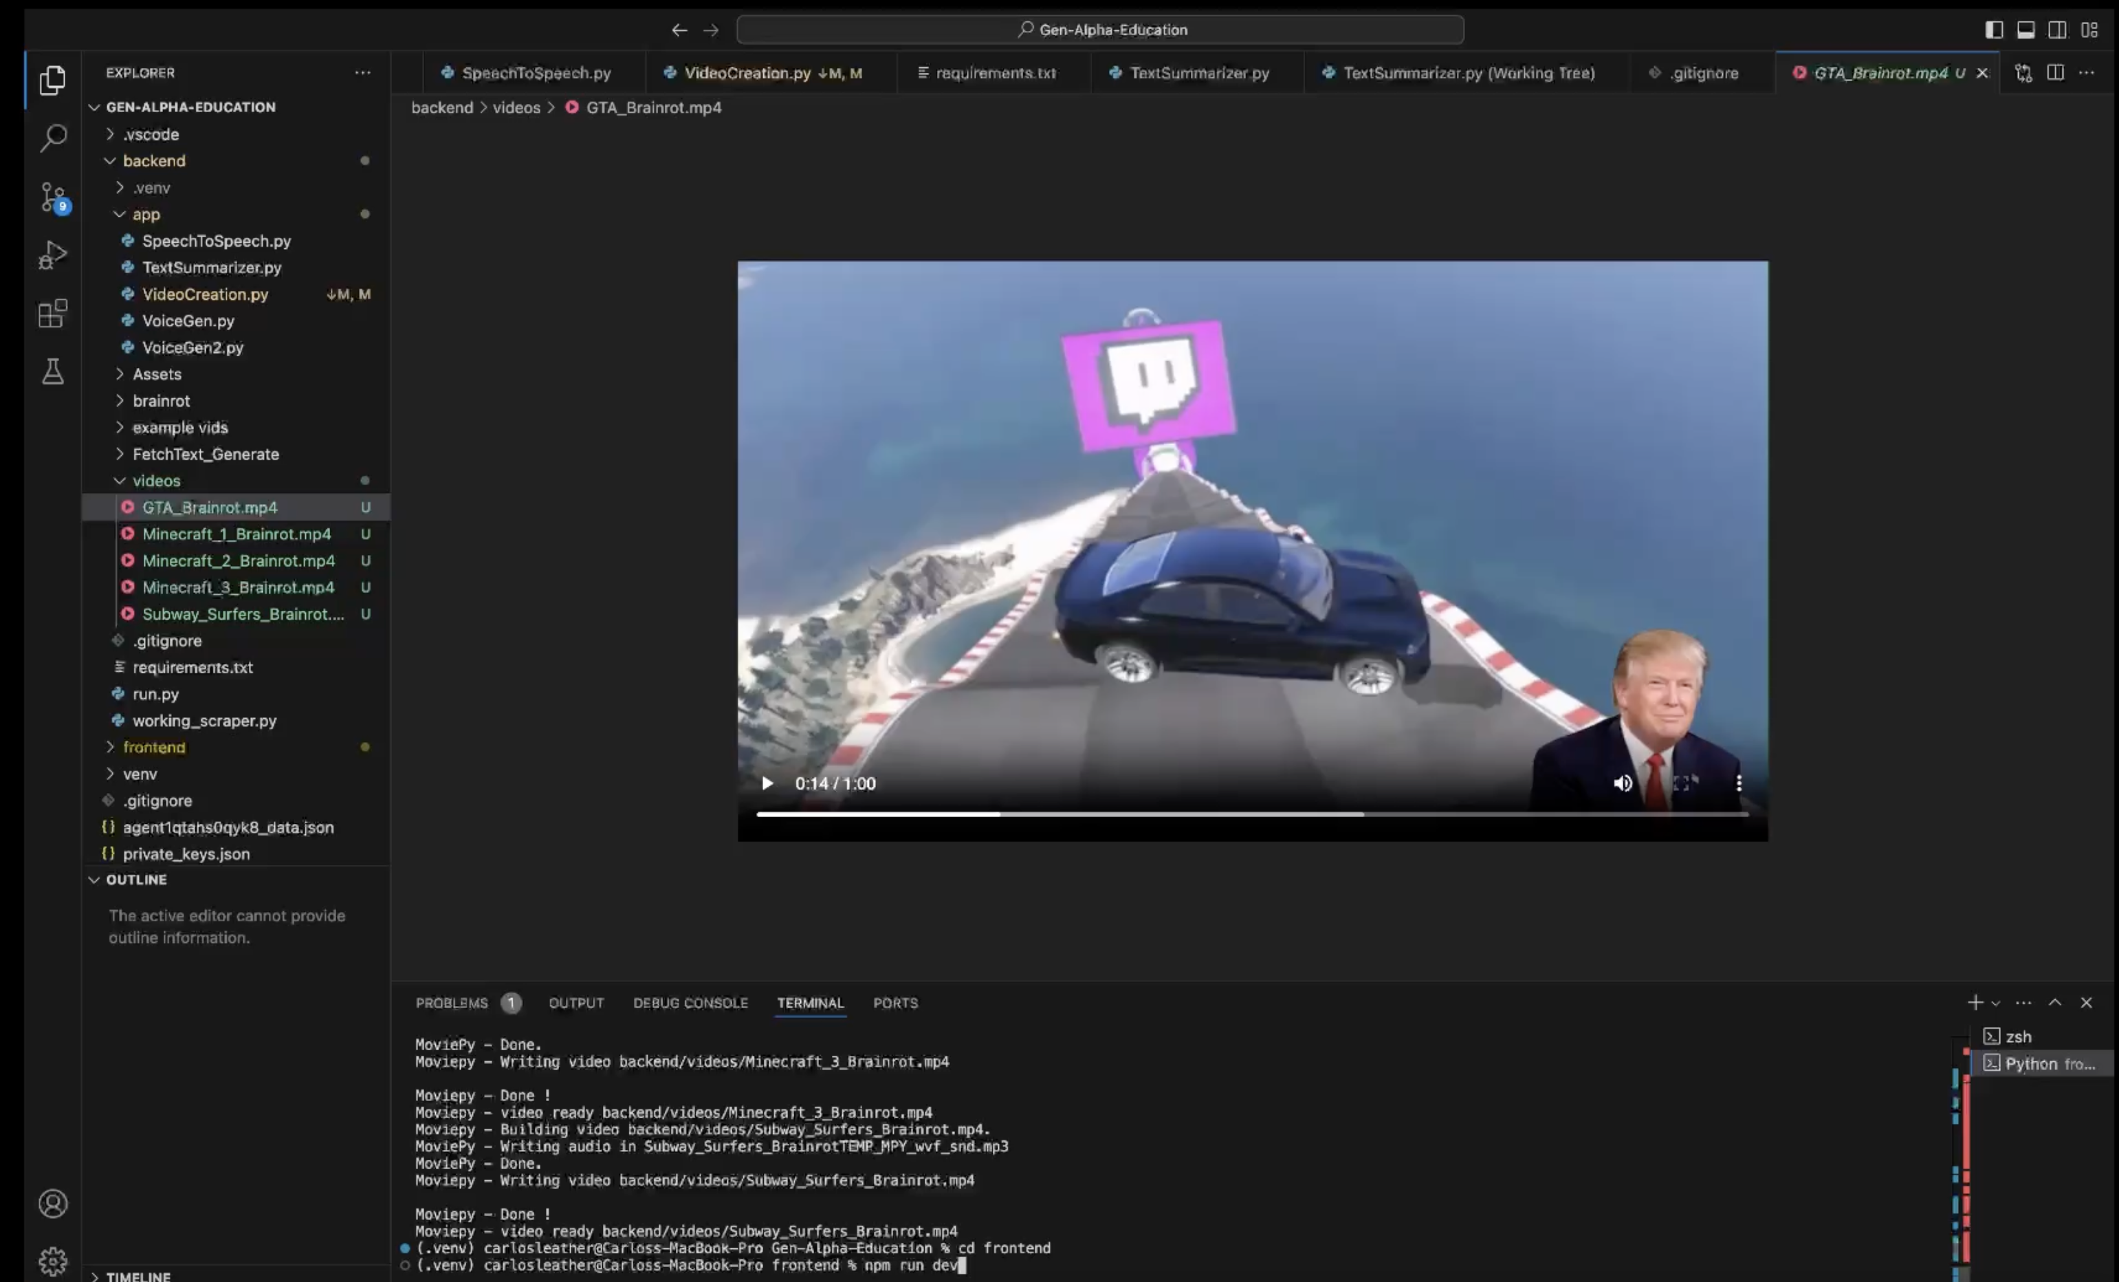
Task: Open the new terminal launch profile dropdown
Action: [1996, 1003]
